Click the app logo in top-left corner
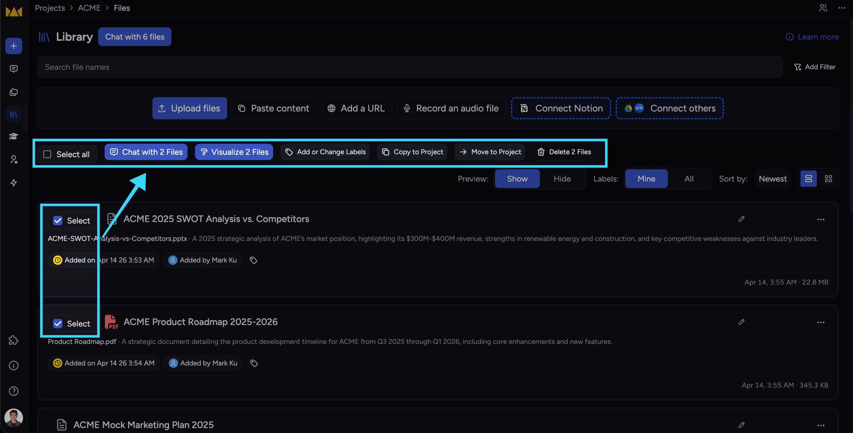 [x=14, y=11]
